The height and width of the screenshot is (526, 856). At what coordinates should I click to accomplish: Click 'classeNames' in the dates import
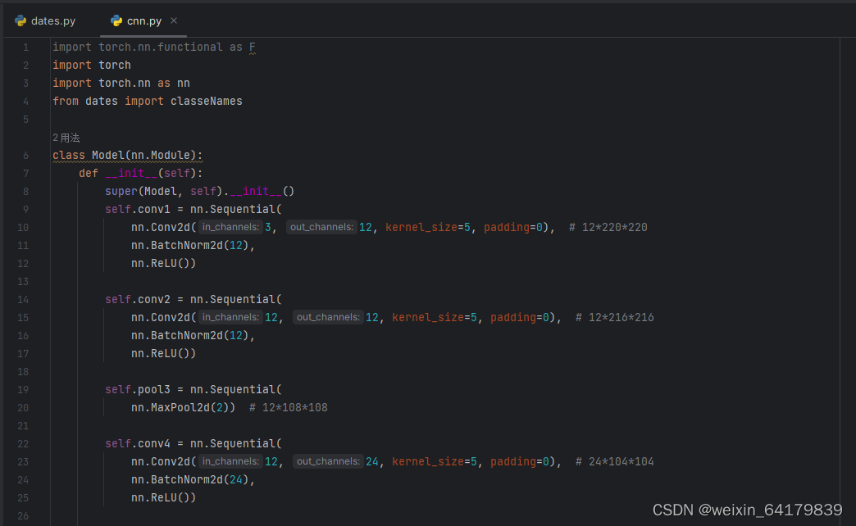207,101
